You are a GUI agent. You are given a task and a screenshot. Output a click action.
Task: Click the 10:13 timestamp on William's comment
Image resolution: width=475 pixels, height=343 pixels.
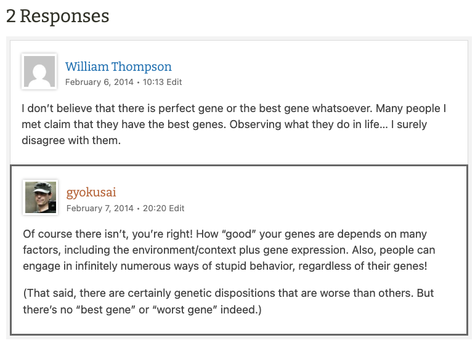[x=153, y=82]
